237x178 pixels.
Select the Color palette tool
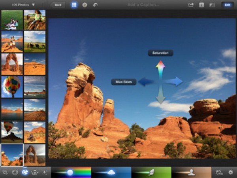24,172
